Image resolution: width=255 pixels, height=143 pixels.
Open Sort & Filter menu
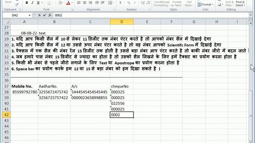coord(229,4)
